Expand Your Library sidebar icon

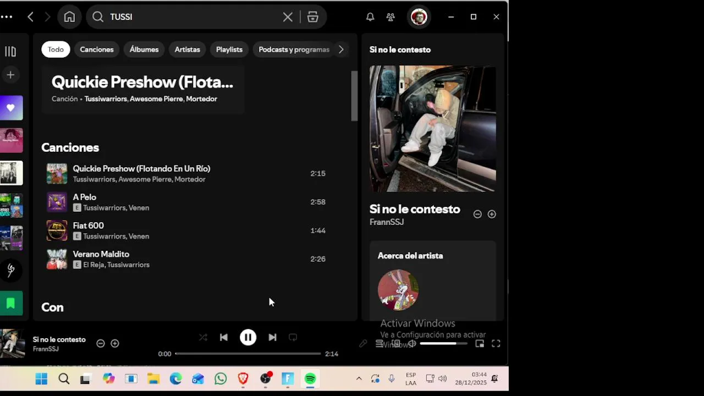10,51
